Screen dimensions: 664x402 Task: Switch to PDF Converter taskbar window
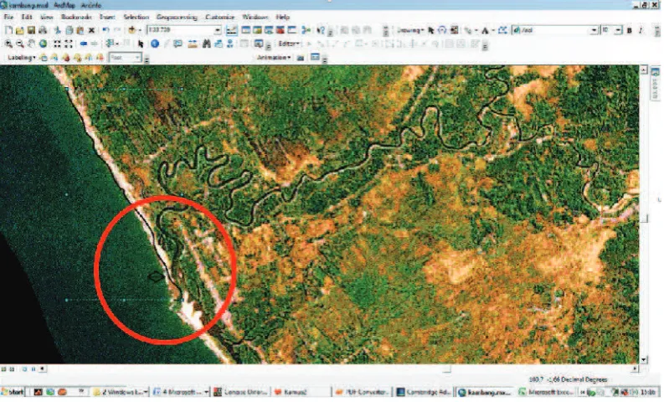(x=362, y=392)
